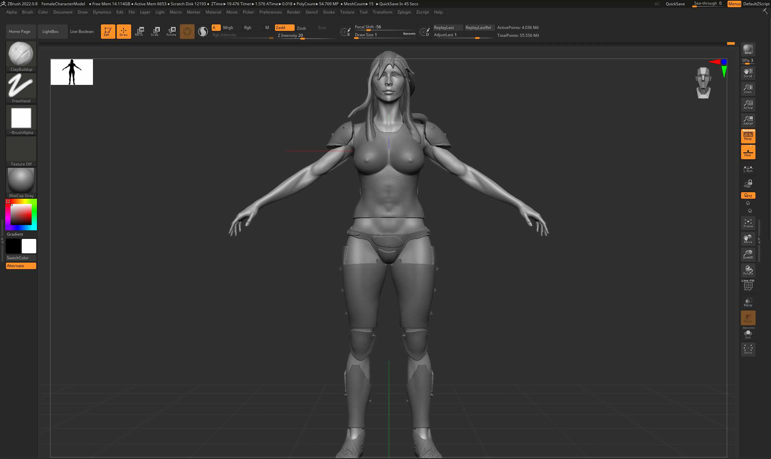Viewport: 771px width, 459px height.
Task: Click the Xpose icon
Action: (x=748, y=349)
